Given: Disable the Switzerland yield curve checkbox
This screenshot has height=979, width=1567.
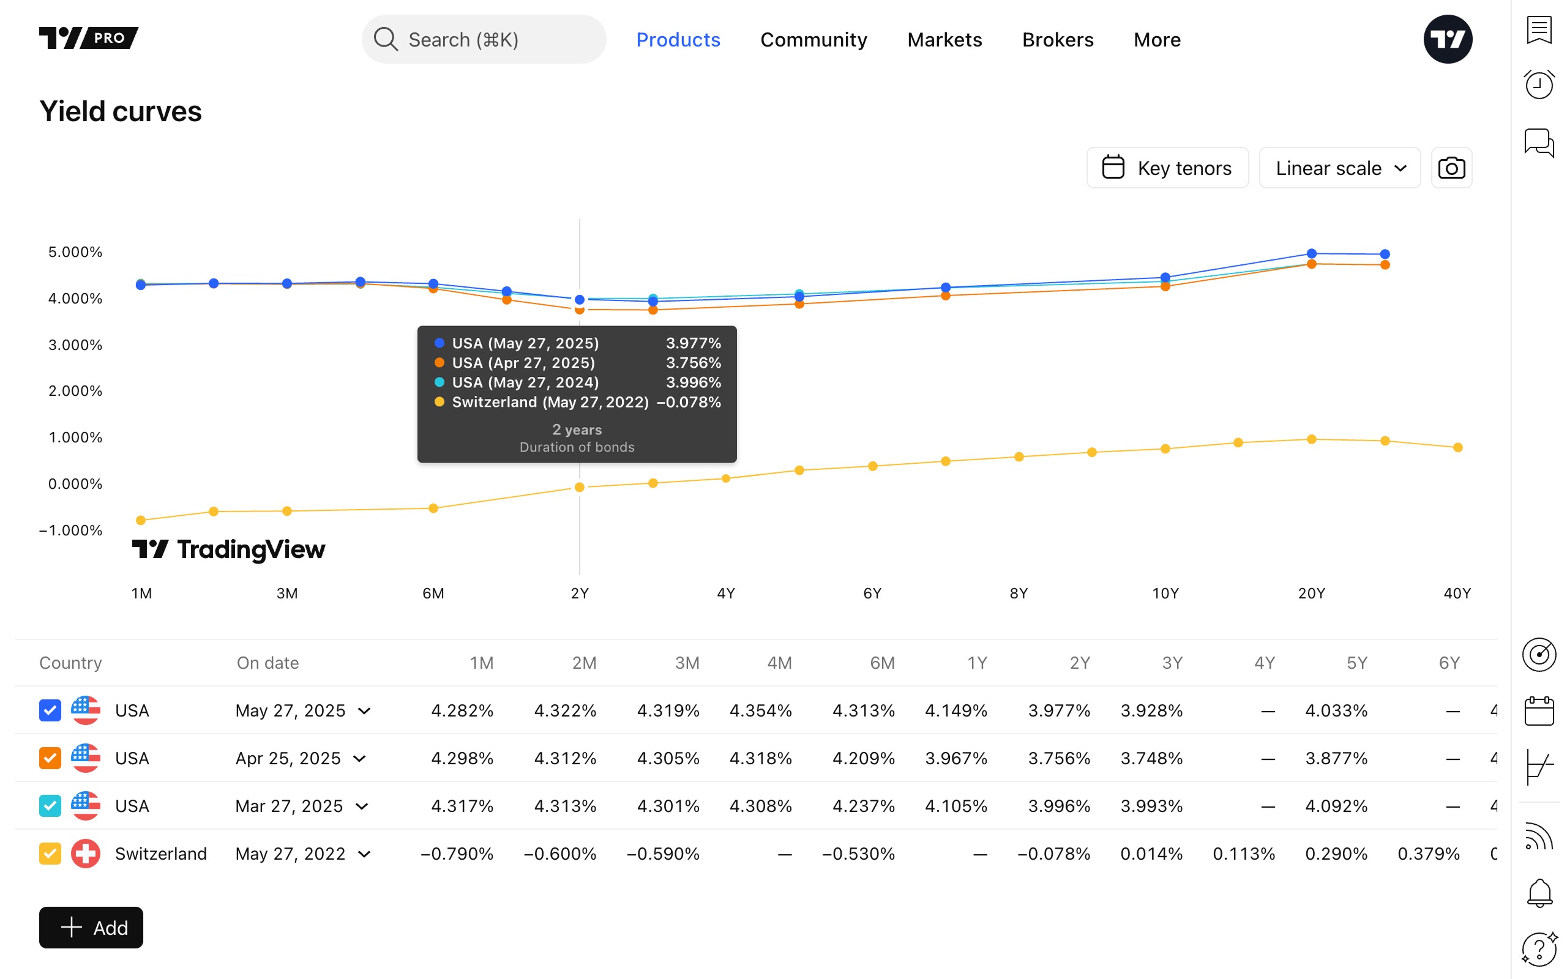Looking at the screenshot, I should (x=51, y=854).
